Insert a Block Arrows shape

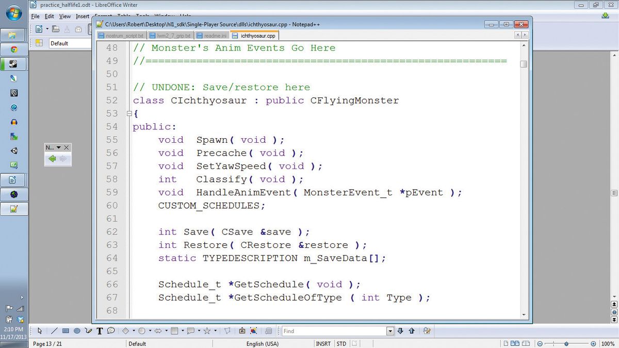(158, 331)
